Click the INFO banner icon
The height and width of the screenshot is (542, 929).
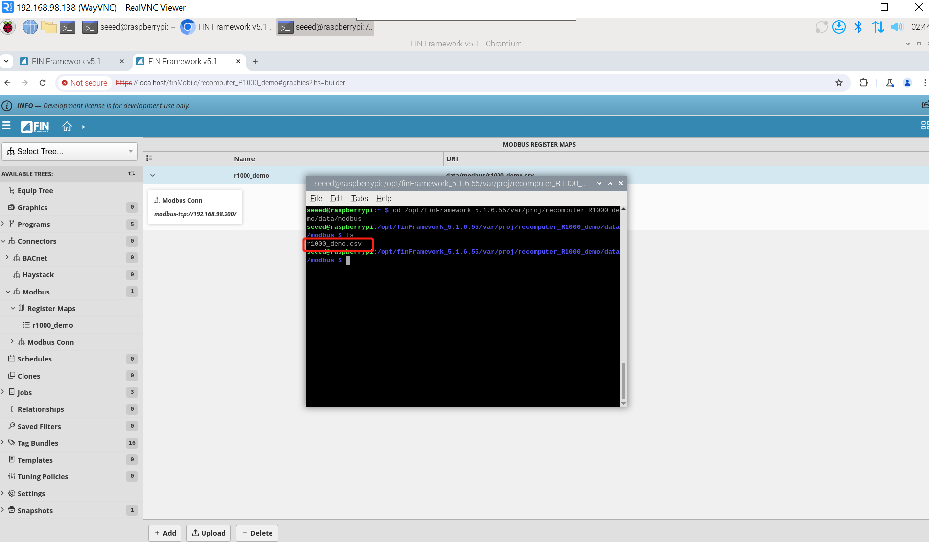(x=7, y=106)
